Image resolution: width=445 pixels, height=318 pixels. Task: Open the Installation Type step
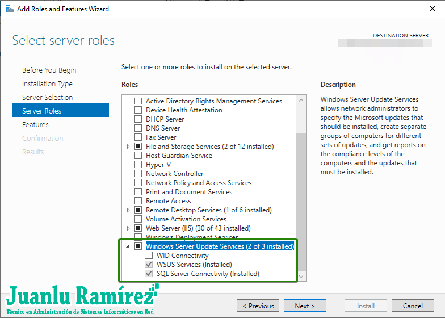click(x=47, y=84)
